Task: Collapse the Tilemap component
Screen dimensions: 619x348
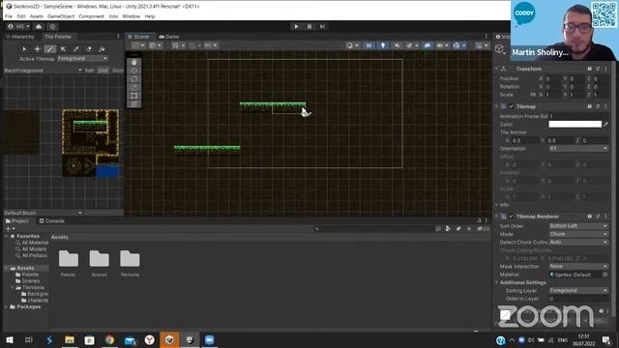Action: [496, 106]
